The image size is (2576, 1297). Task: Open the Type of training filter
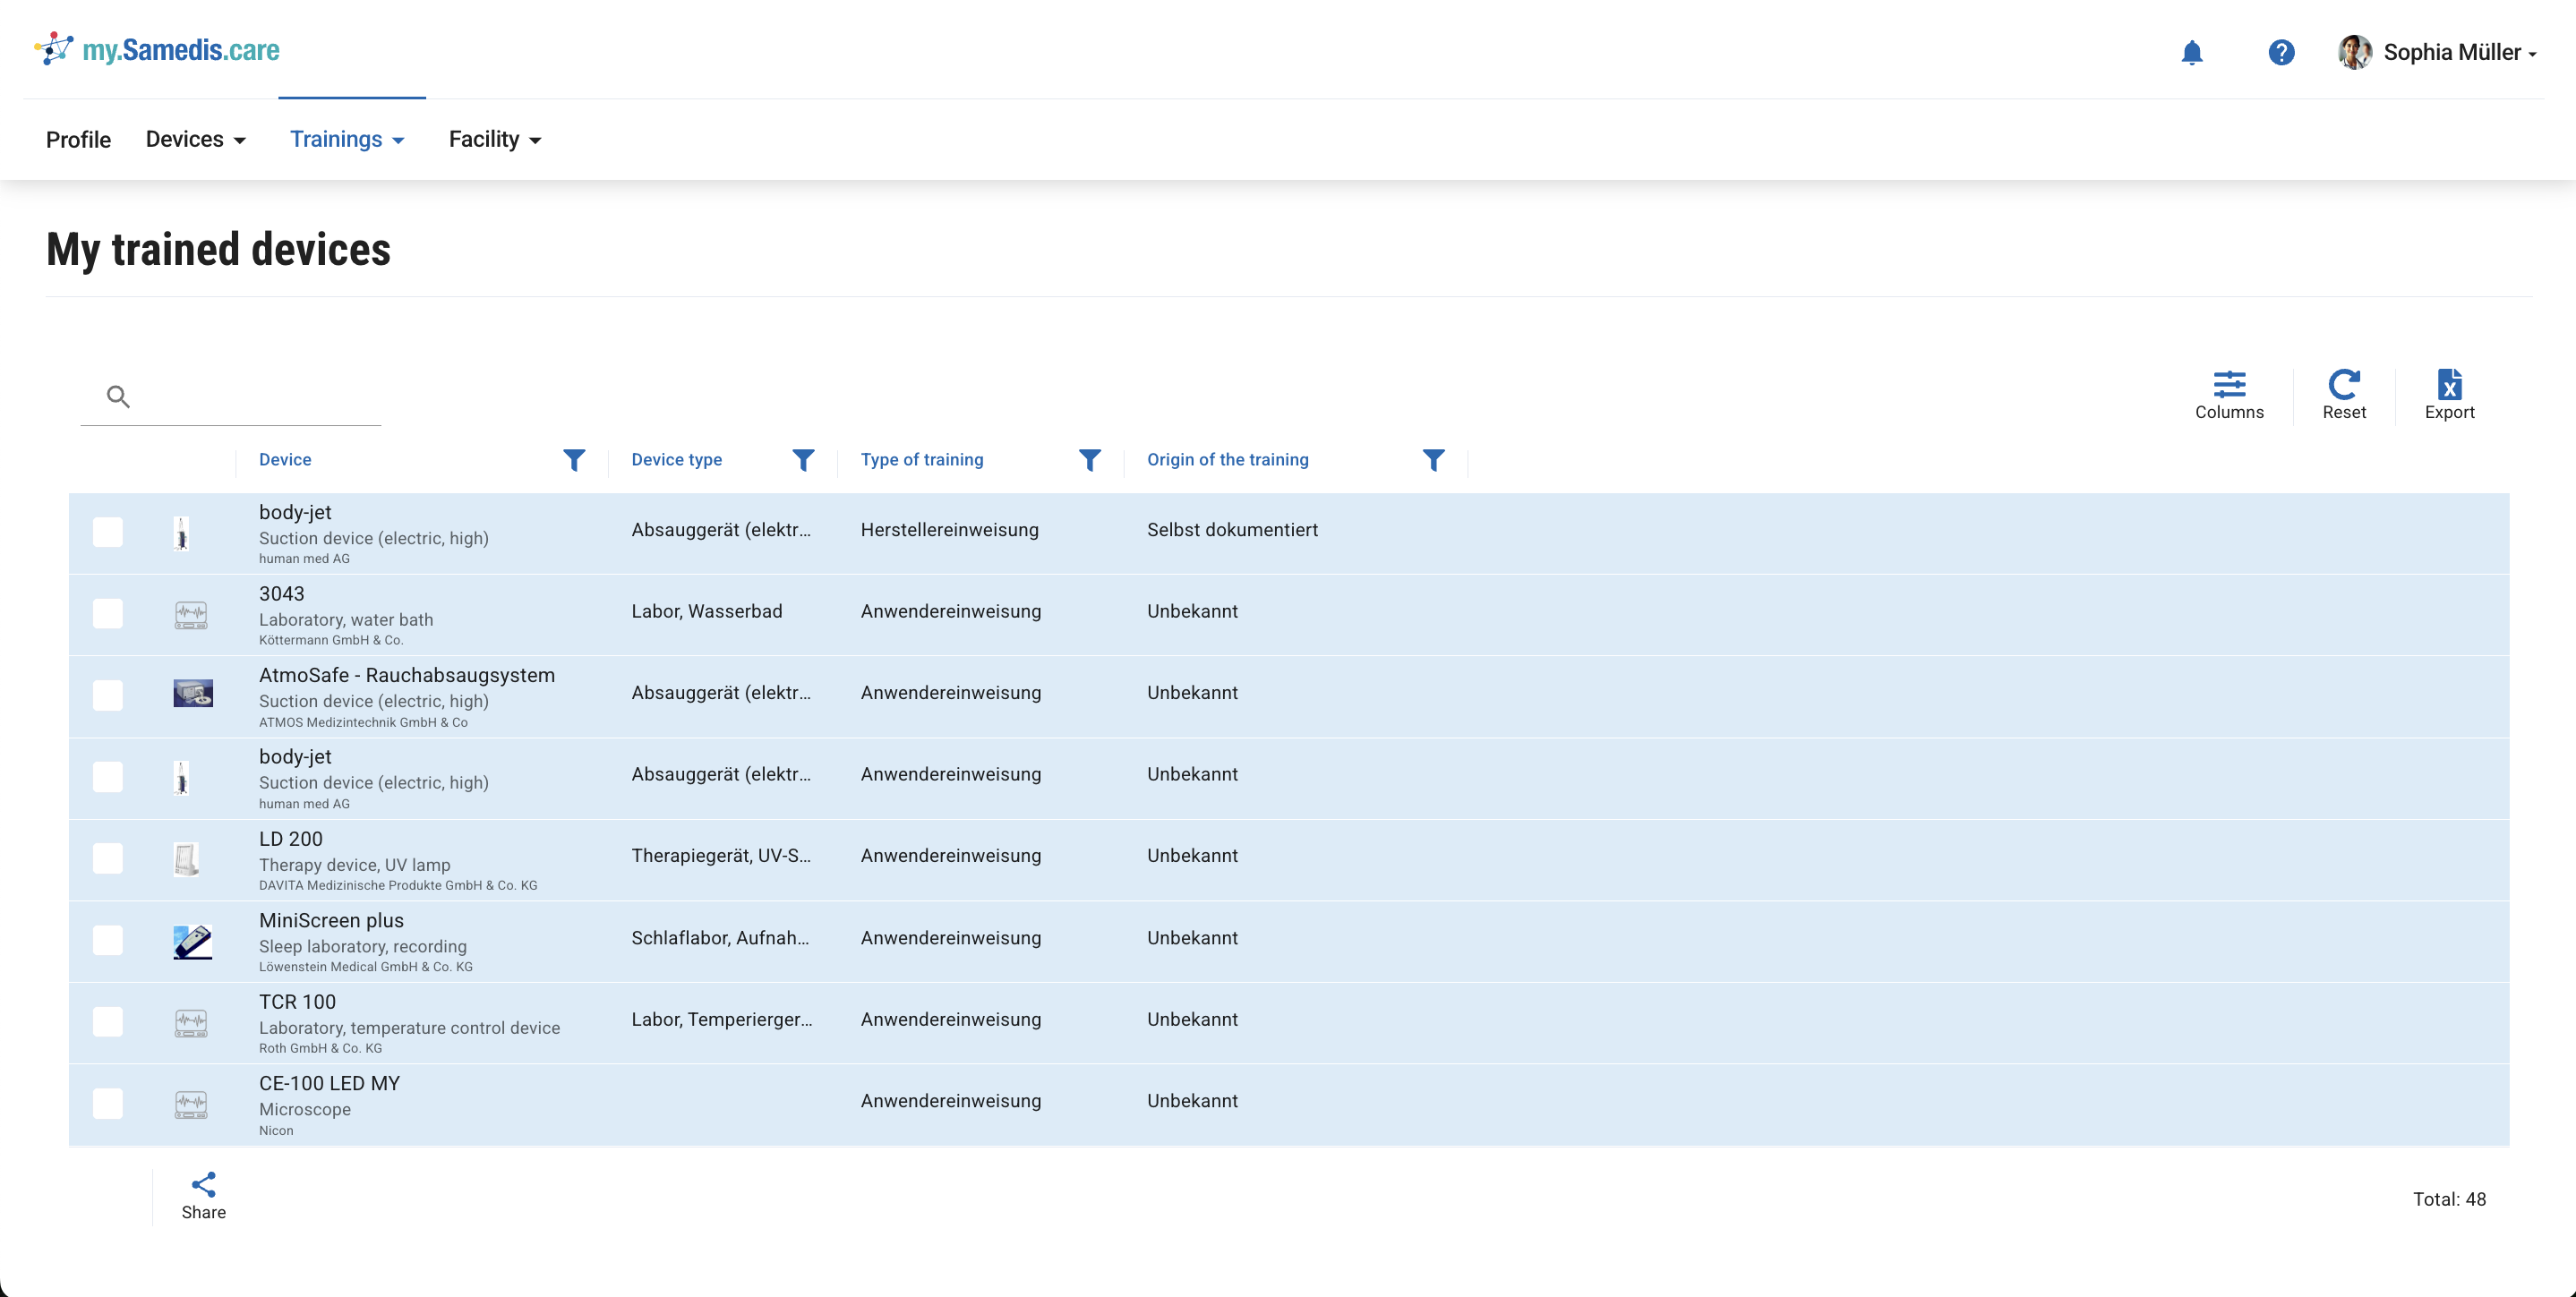click(x=1089, y=460)
